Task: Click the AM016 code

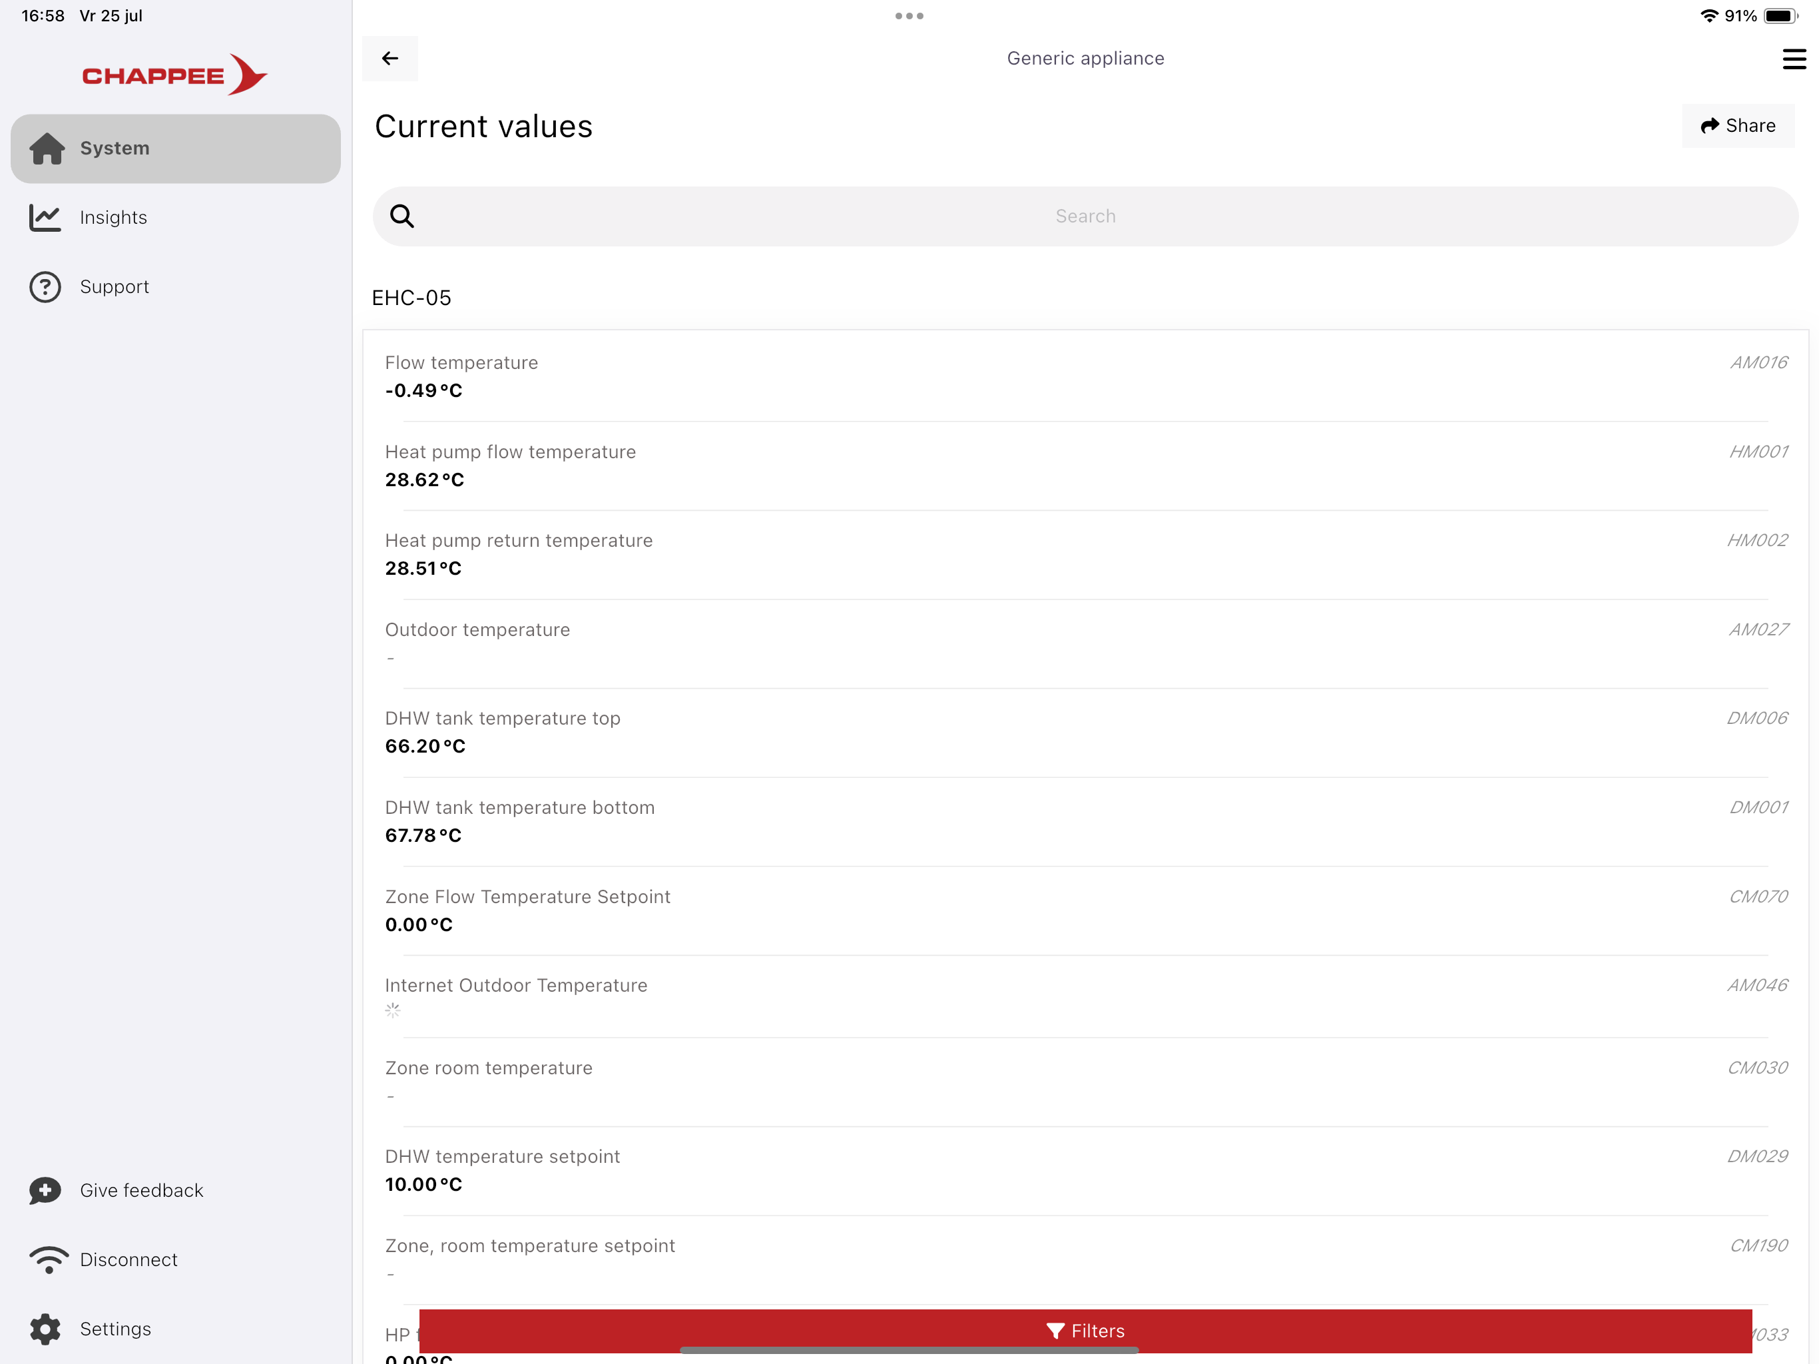Action: 1758,363
